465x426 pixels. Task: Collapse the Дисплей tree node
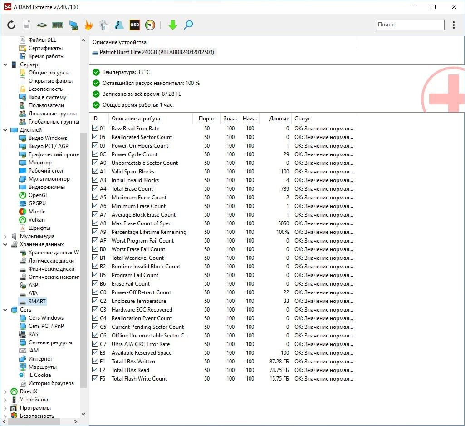pos(5,130)
